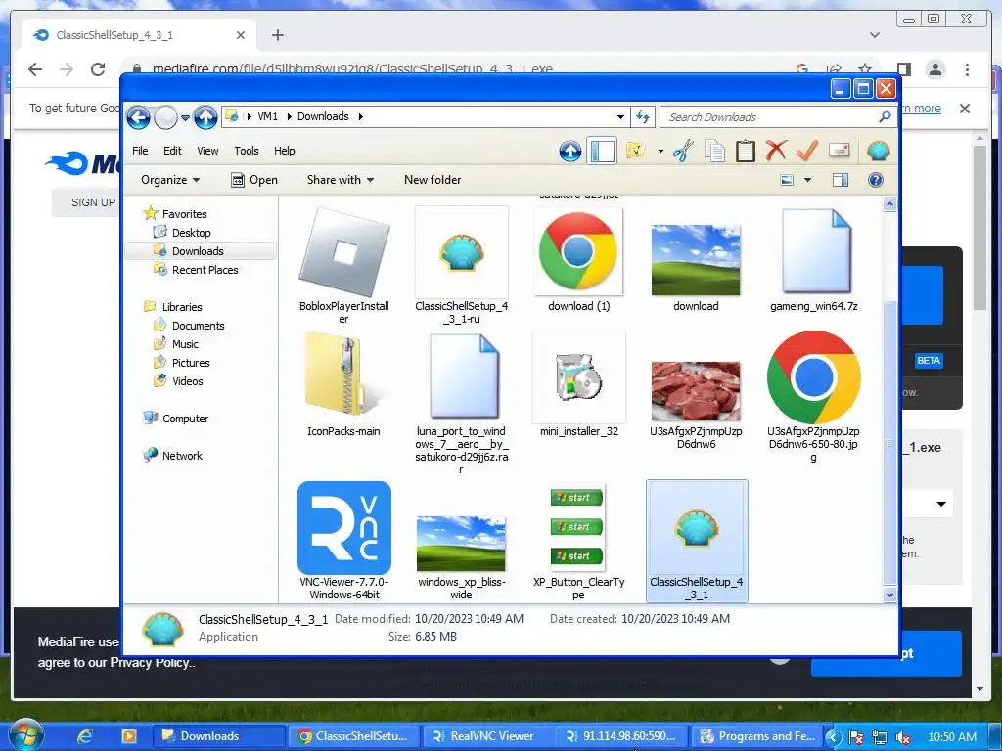Select the download (1) Chrome image file
This screenshot has height=751, width=1002.
click(x=579, y=258)
